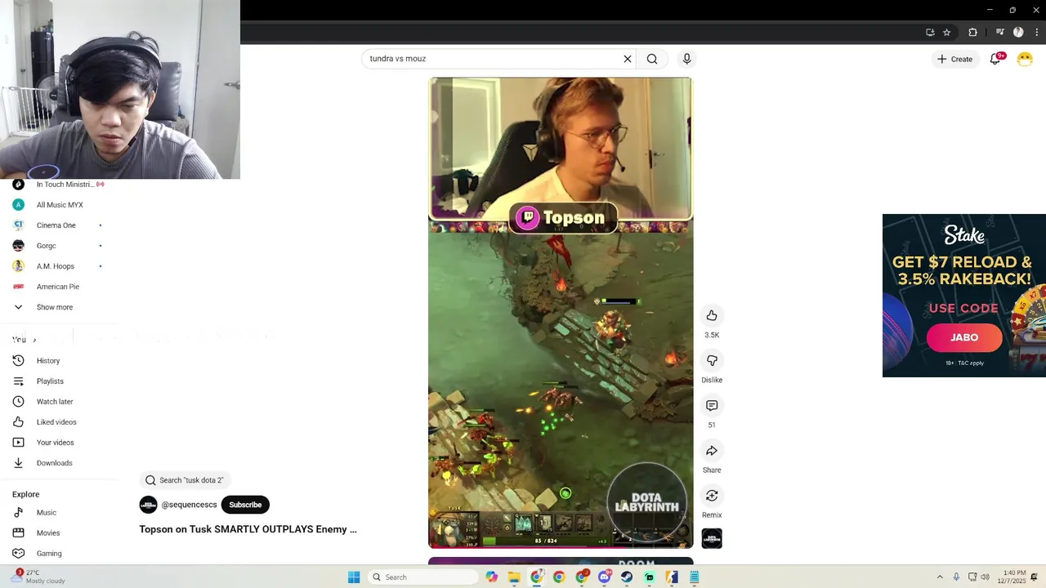Click the Create button
1046x588 pixels.
[954, 59]
